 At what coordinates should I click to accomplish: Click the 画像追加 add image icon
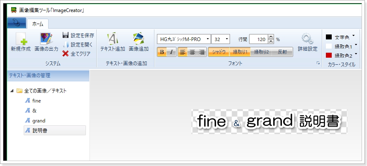pyautogui.click(x=139, y=39)
